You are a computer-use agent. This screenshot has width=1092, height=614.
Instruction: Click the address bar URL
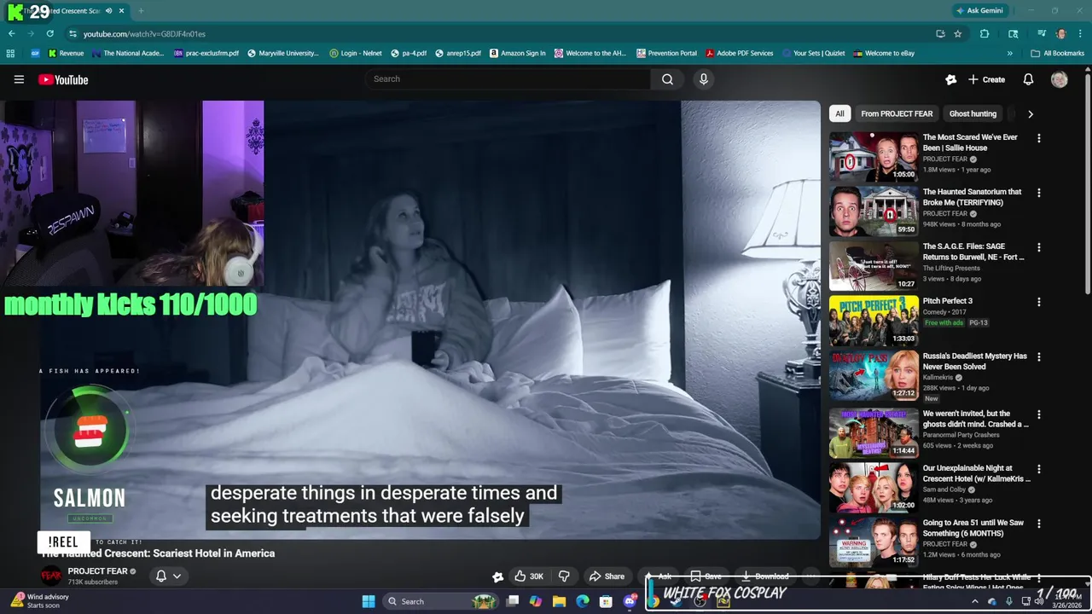(144, 33)
